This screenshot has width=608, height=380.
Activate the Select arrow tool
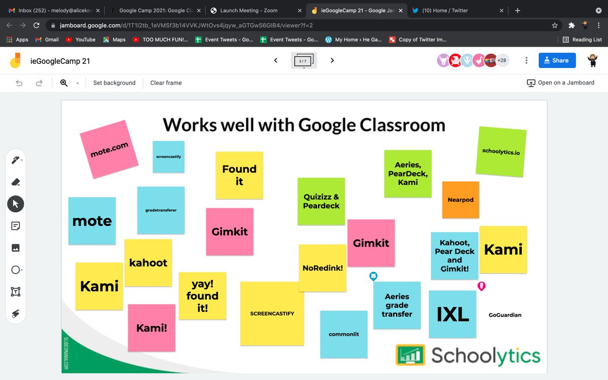pyautogui.click(x=16, y=204)
